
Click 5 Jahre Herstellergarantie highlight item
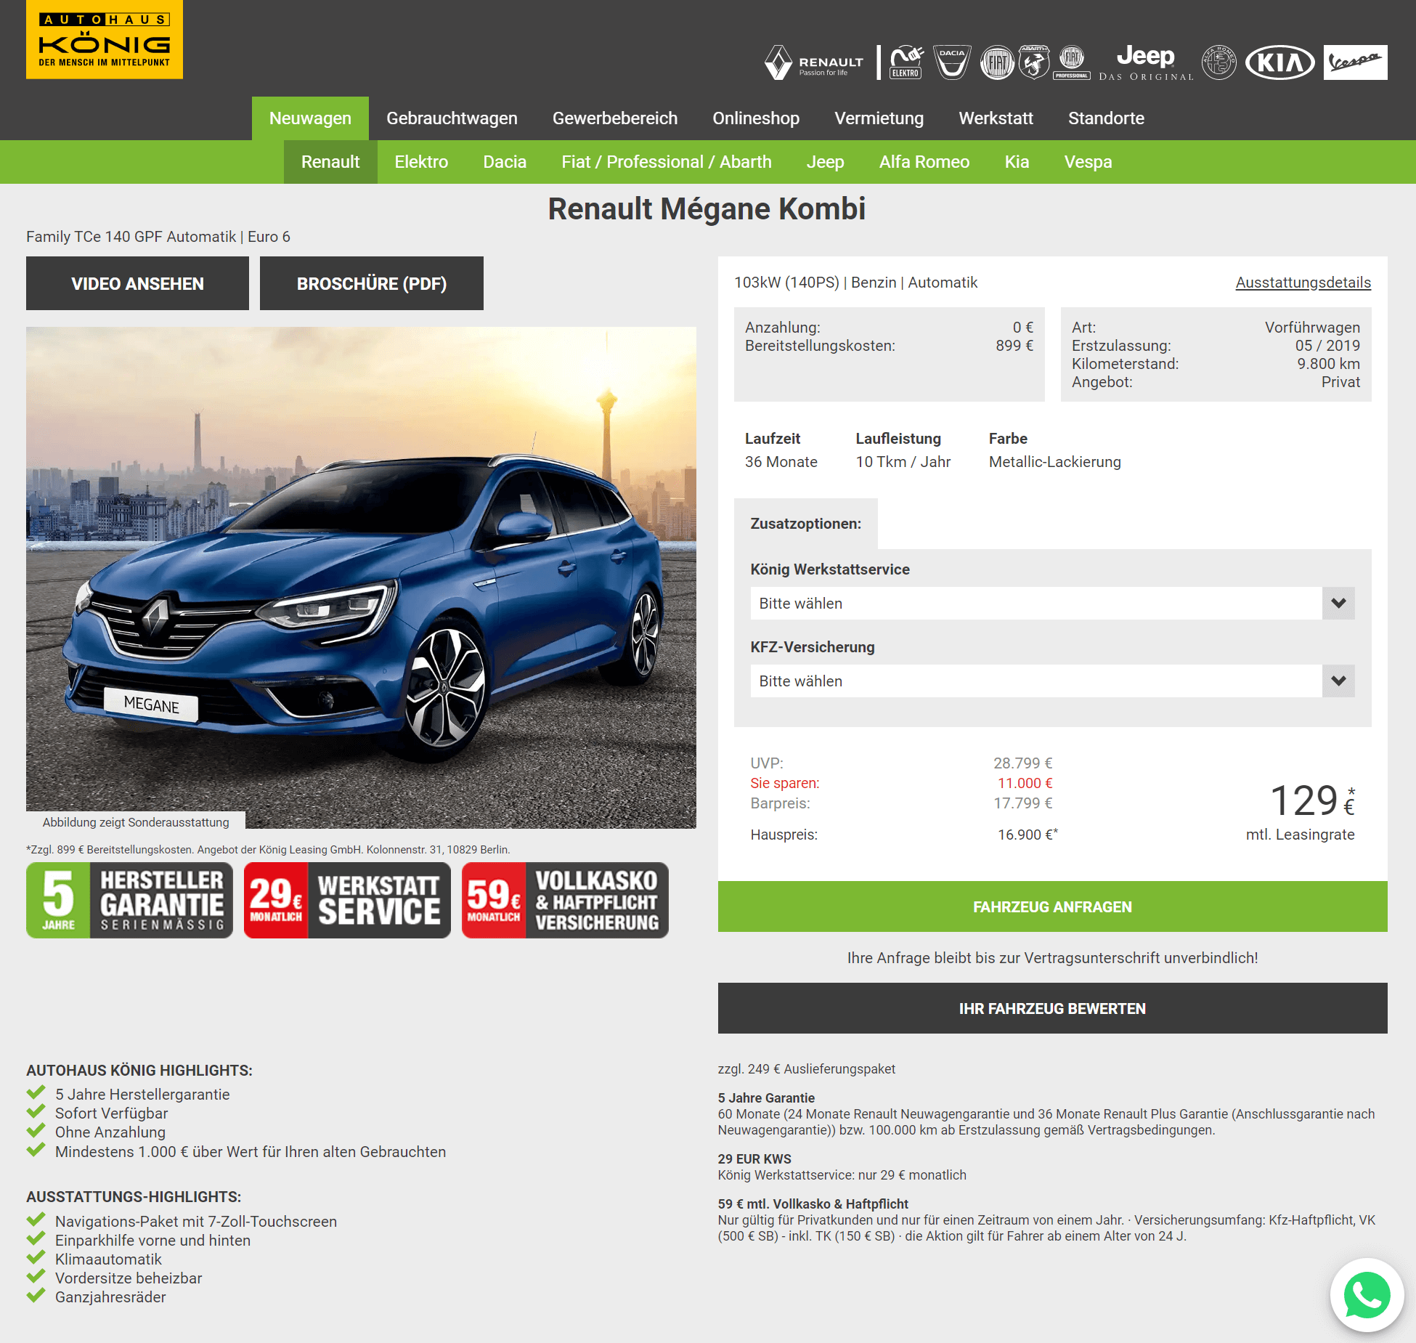click(142, 1095)
